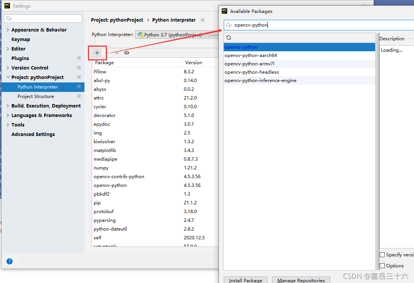Click the Available Packages search field
Viewport: 414px width, 283px height.
[319, 25]
